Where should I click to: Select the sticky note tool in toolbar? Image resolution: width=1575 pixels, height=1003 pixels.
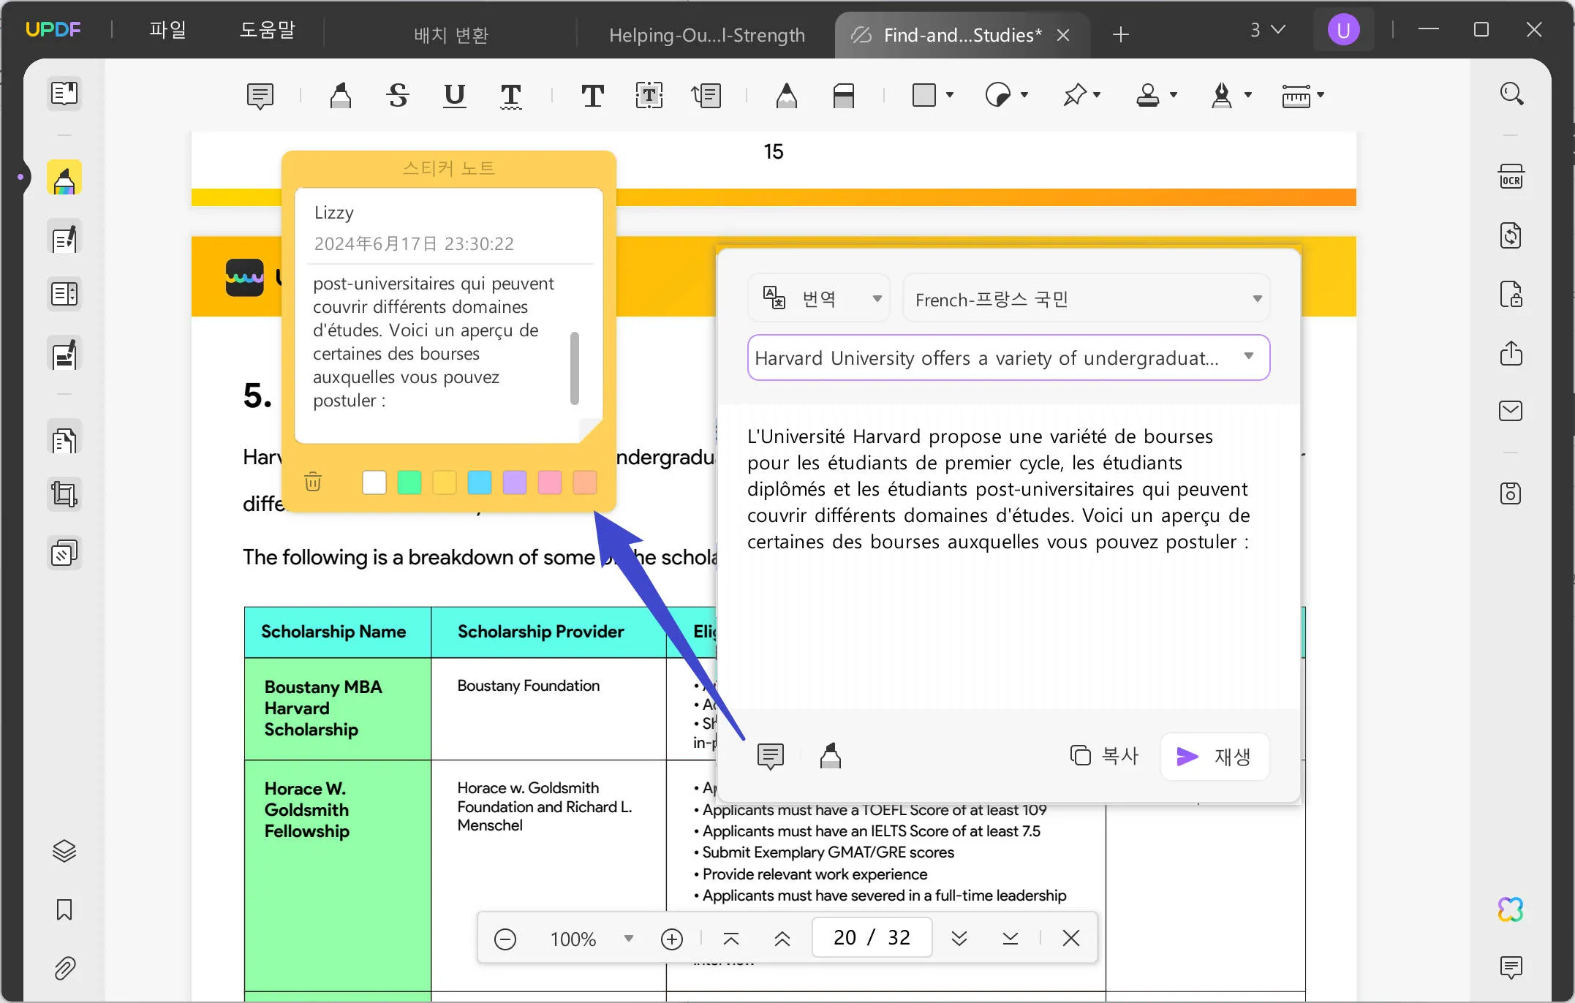(260, 96)
